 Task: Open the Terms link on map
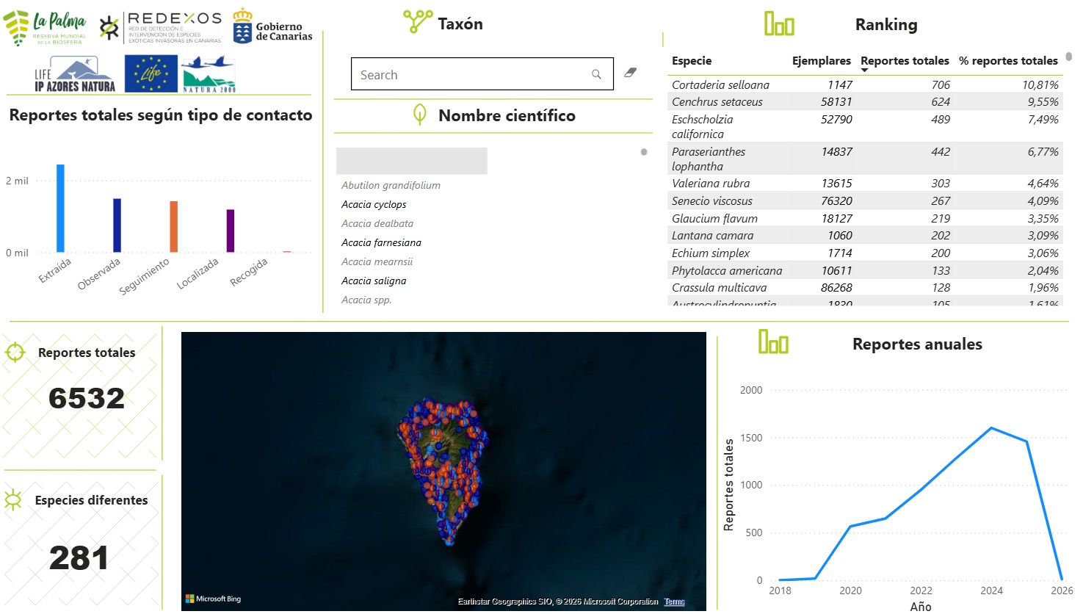click(674, 602)
